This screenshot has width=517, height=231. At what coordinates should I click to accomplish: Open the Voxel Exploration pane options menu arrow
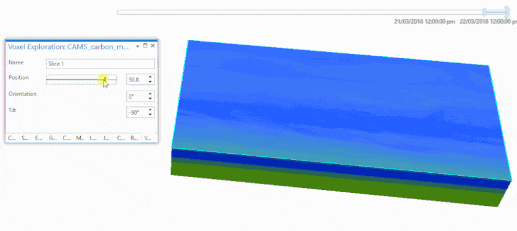click(x=138, y=47)
